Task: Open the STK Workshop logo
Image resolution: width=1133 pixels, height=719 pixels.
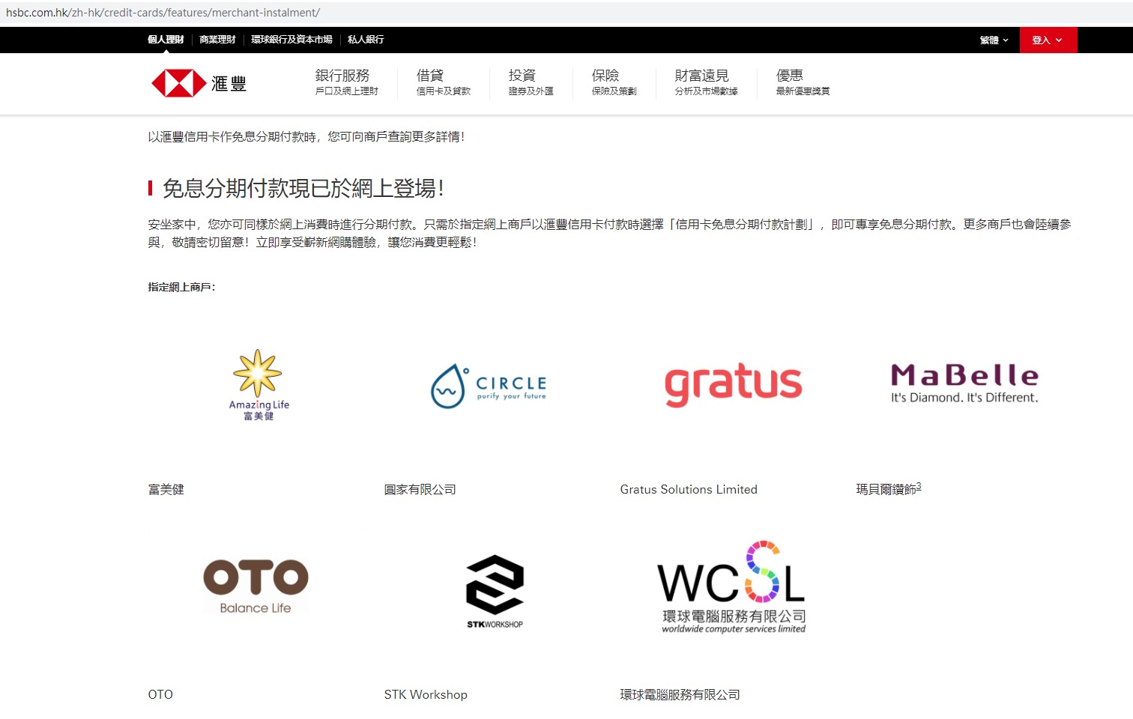Action: (x=495, y=592)
